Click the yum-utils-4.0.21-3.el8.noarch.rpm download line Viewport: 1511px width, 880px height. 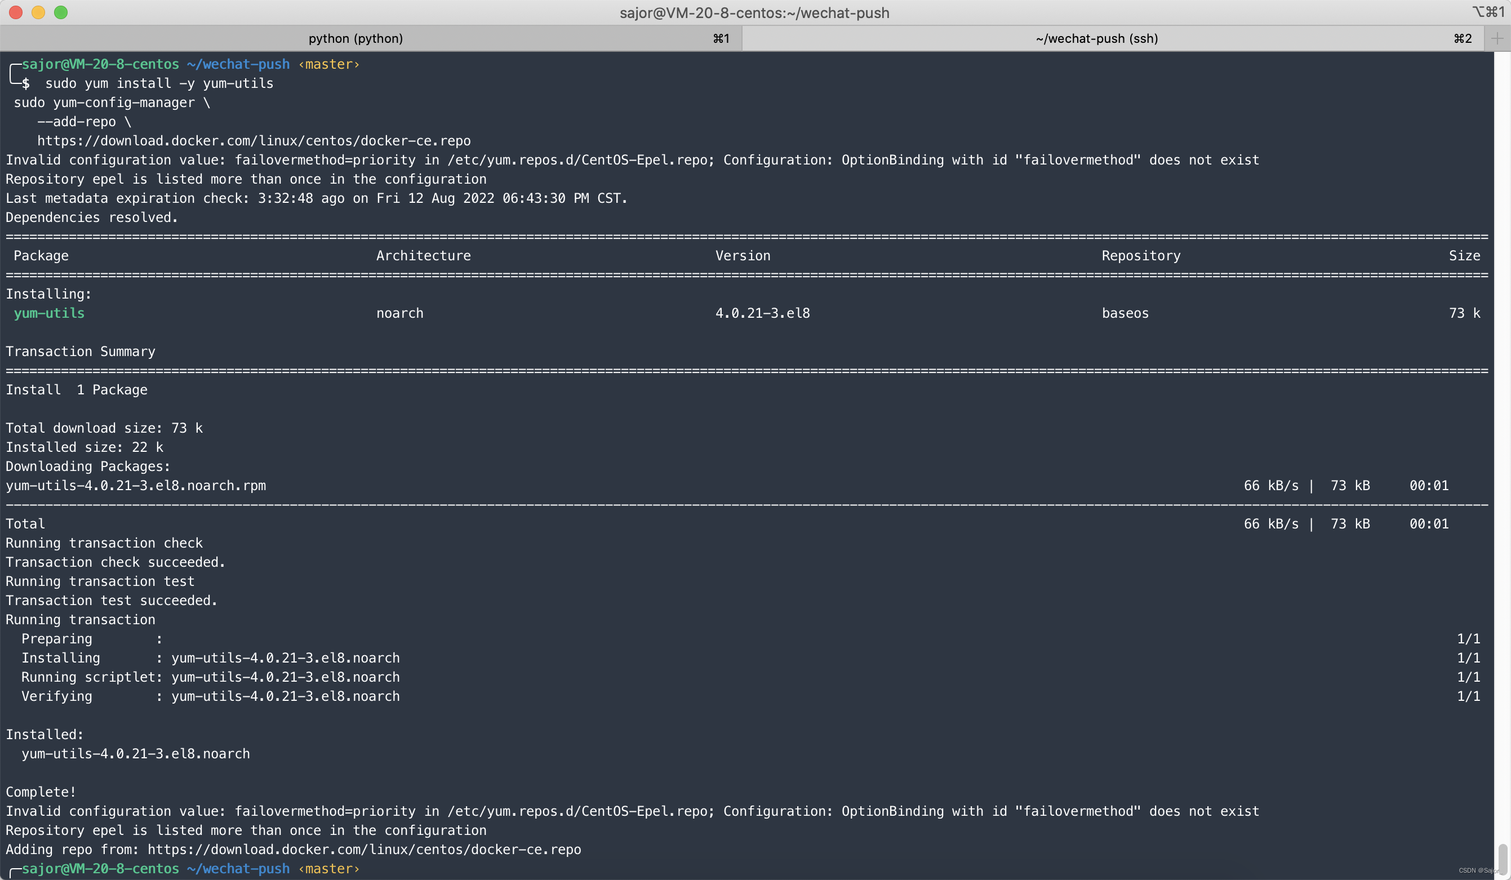click(136, 486)
